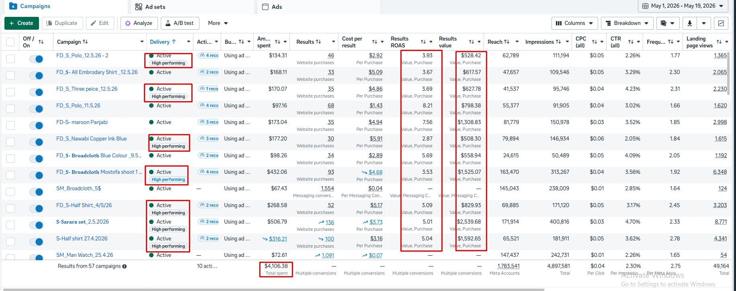Open the reports icon next to Breakdown

664,23
